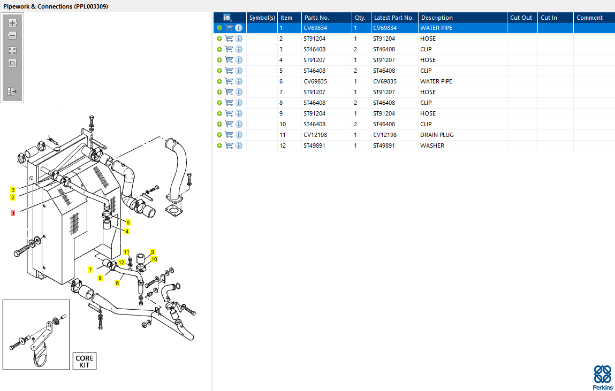The width and height of the screenshot is (615, 391).
Task: Sort by Symbol(s) column header
Action: [x=262, y=18]
